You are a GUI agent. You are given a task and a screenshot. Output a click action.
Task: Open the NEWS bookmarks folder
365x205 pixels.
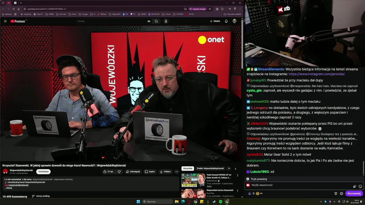tap(142, 14)
